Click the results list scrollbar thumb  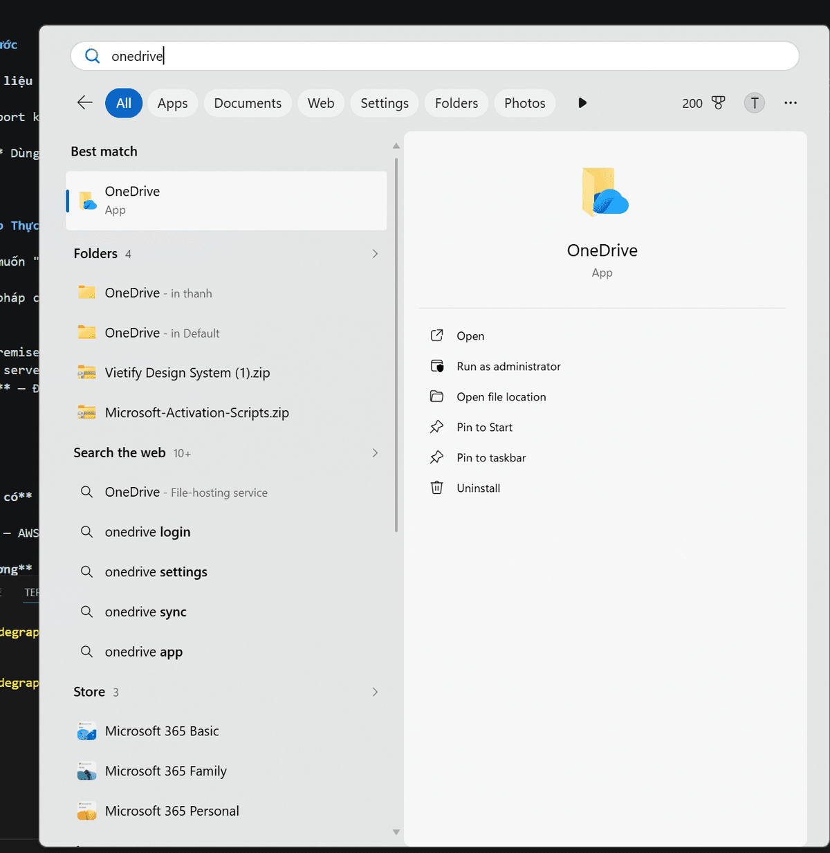[x=396, y=345]
